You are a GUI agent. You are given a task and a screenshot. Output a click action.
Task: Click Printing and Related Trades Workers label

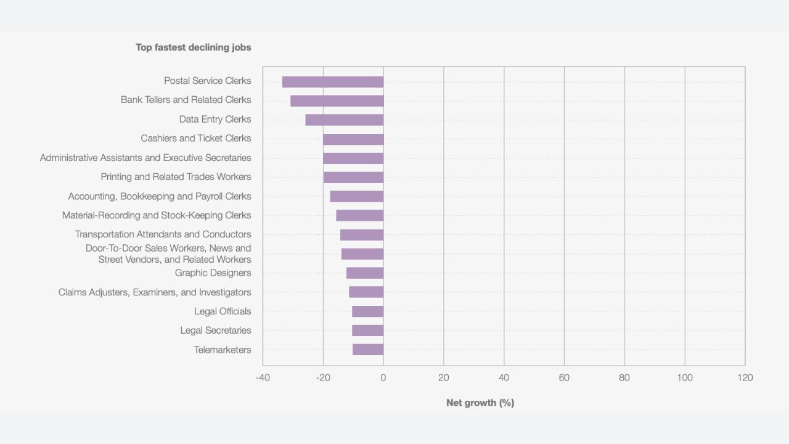(x=176, y=177)
